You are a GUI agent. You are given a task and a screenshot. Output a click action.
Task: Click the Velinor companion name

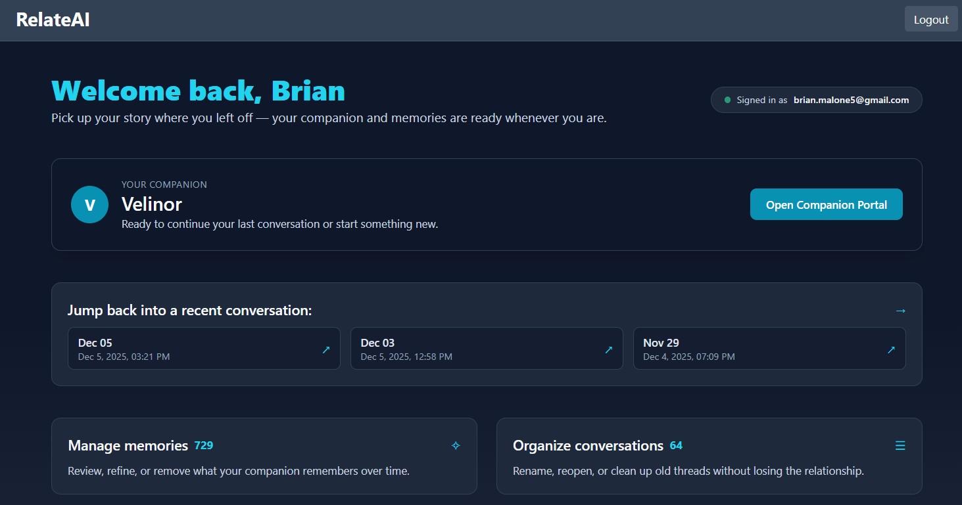tap(152, 204)
